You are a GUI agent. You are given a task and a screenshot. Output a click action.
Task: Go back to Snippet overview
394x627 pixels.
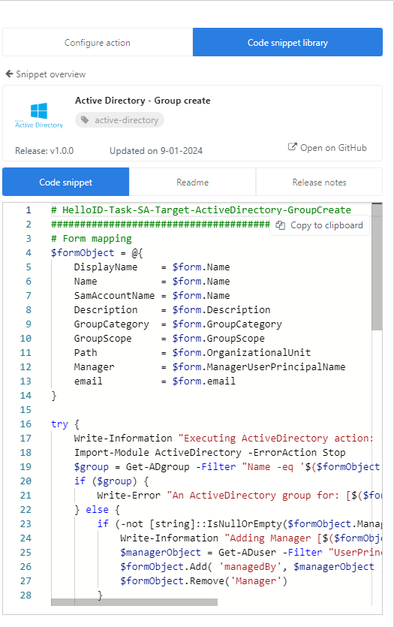click(46, 74)
